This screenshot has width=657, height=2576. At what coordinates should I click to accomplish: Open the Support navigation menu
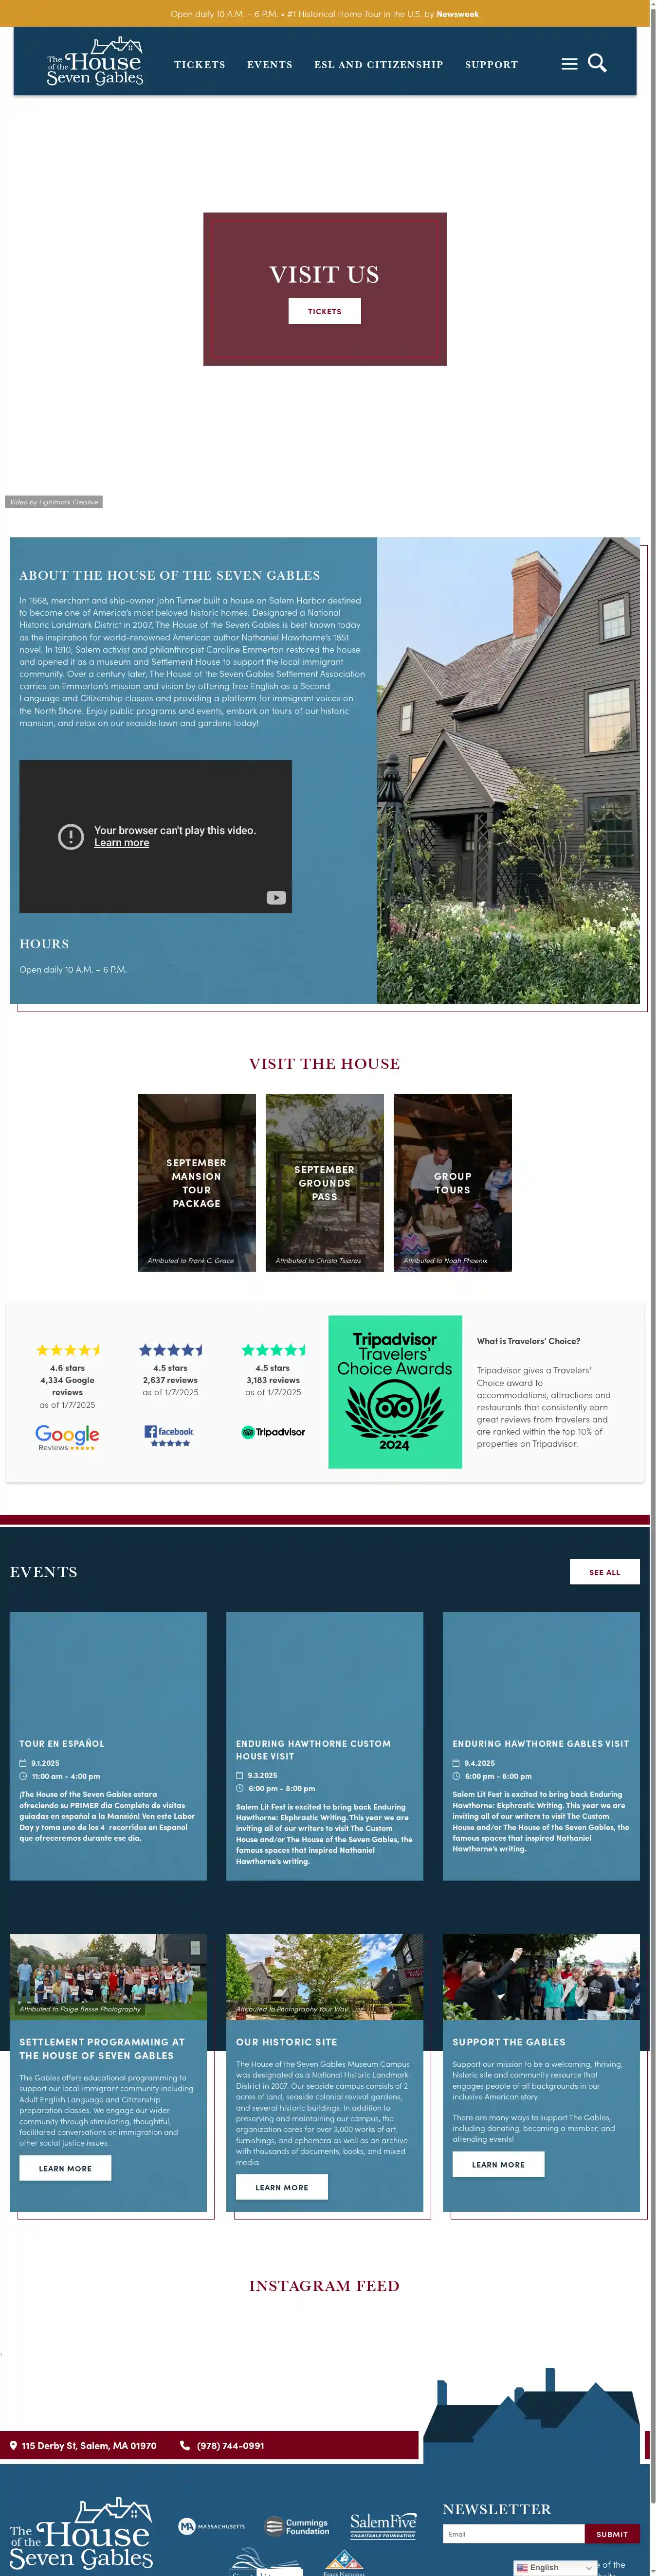coord(491,64)
